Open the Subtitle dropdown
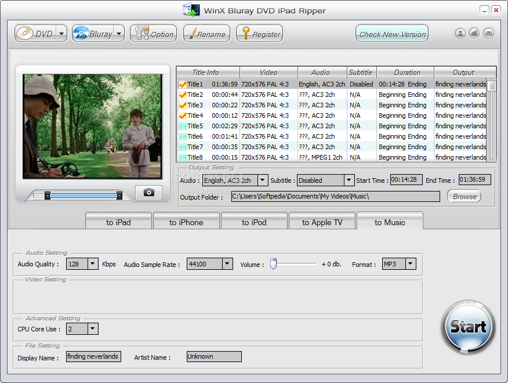 (x=349, y=180)
